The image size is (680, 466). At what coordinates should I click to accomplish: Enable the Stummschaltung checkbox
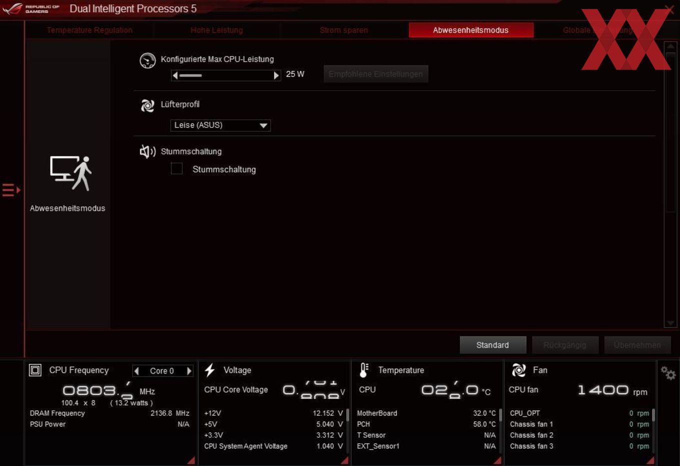[176, 168]
